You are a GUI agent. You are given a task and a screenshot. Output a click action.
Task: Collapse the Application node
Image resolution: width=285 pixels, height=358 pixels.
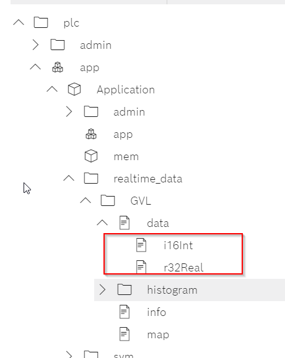[52, 89]
